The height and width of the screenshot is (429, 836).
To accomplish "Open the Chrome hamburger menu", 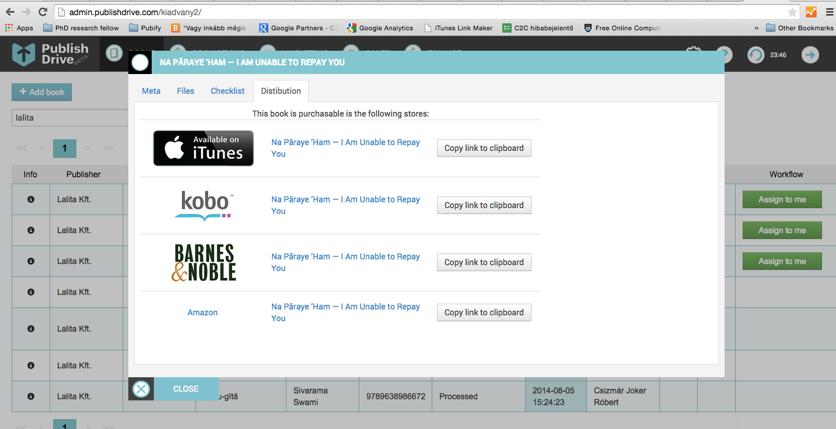I will pos(829,12).
